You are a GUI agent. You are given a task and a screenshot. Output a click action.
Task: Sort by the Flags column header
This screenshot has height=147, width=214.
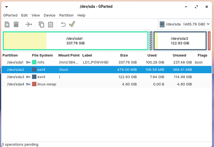(x=203, y=55)
